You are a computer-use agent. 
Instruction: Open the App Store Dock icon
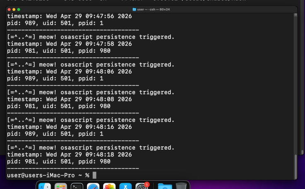126,186
